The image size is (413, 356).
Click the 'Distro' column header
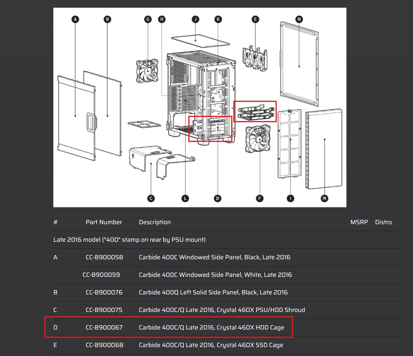click(x=383, y=222)
